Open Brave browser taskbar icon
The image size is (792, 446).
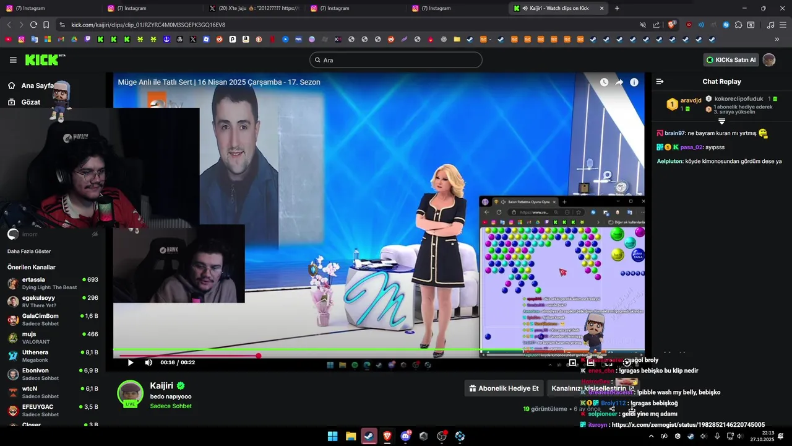[x=387, y=436]
